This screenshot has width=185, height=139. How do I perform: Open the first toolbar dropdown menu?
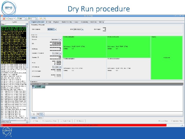point(12,19)
